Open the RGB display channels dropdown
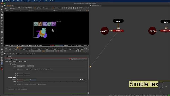 pos(19,8)
